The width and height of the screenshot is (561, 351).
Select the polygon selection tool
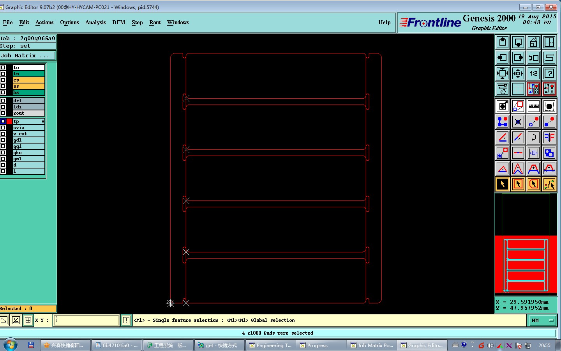[534, 184]
